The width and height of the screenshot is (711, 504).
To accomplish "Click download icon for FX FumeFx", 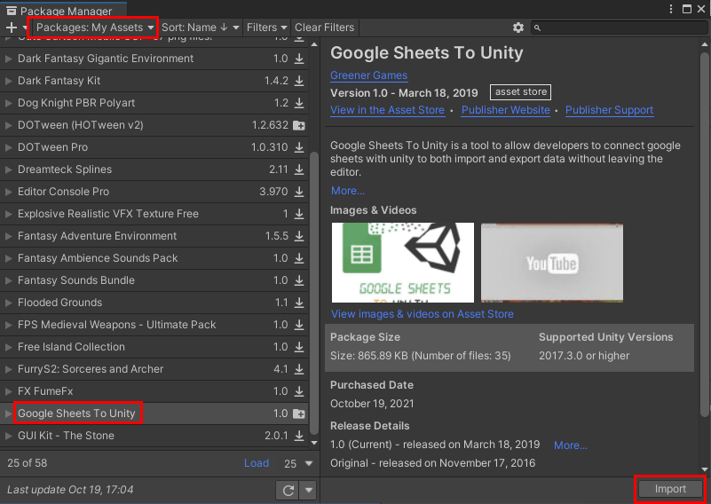I will tap(299, 391).
